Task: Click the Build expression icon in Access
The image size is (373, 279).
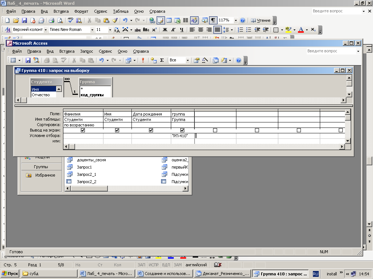Action: tap(205, 60)
